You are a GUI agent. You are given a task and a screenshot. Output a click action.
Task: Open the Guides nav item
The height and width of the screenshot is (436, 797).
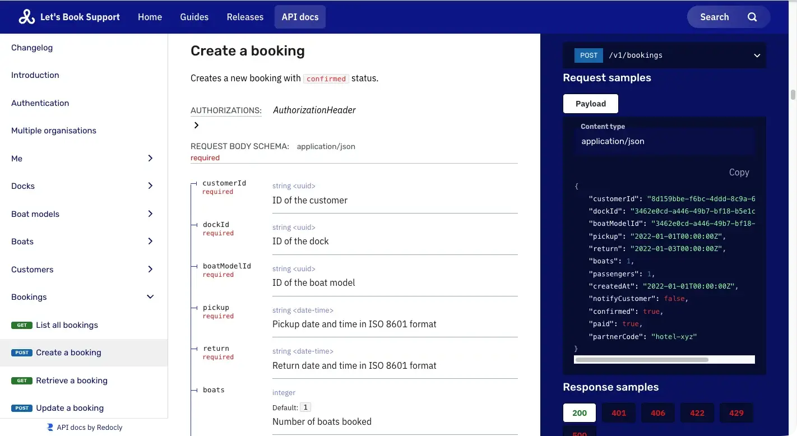[x=194, y=17]
